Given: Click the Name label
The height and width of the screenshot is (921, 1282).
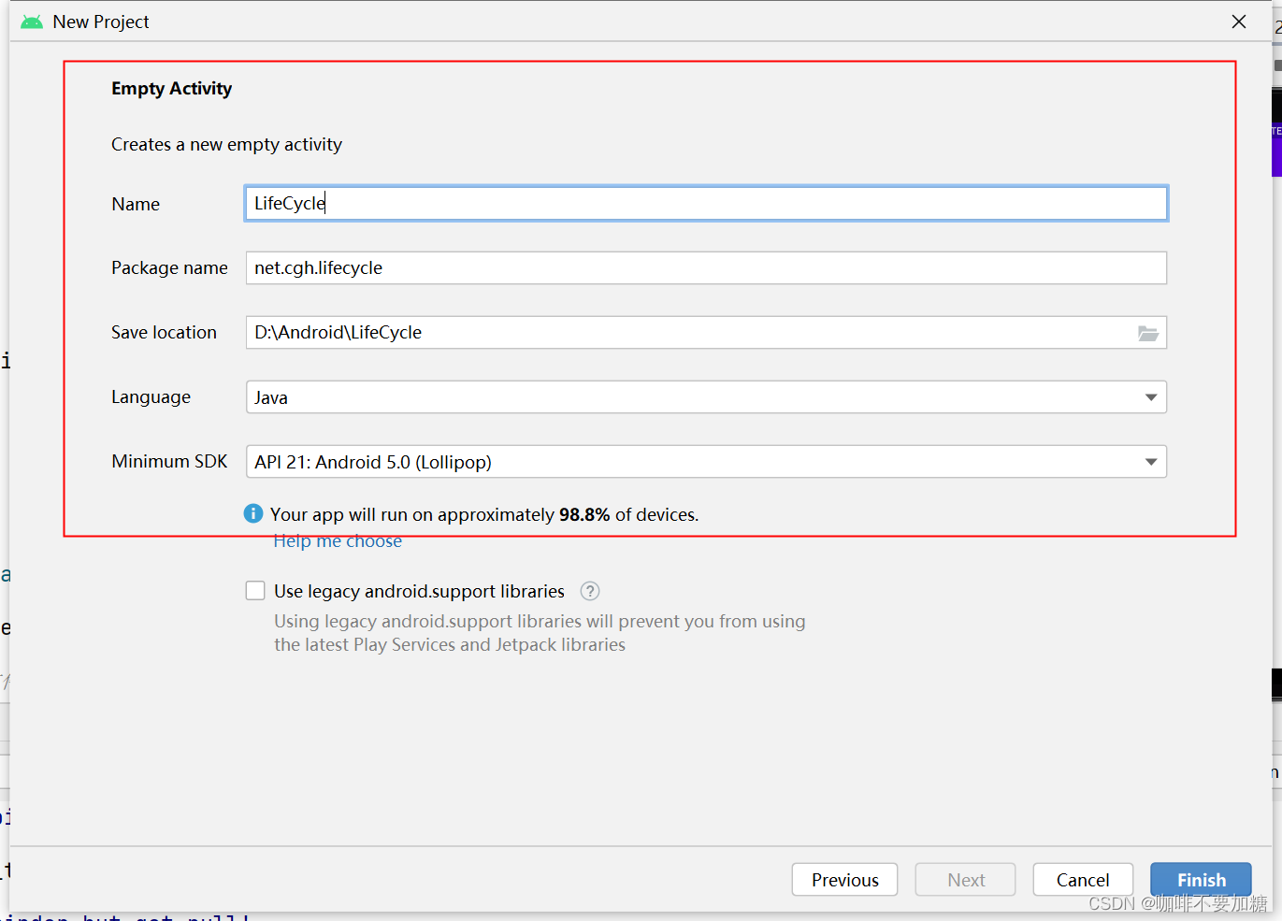Looking at the screenshot, I should pyautogui.click(x=136, y=204).
